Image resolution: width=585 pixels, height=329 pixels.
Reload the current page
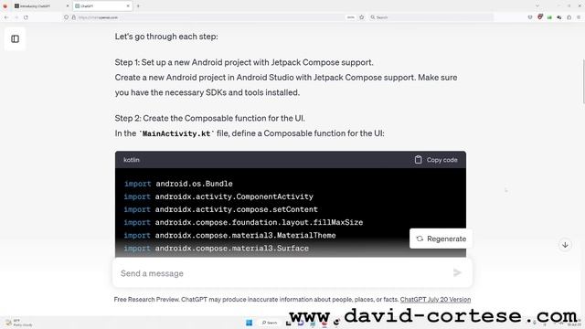(x=26, y=17)
